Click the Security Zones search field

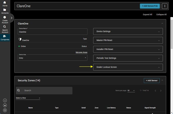click(44, 91)
